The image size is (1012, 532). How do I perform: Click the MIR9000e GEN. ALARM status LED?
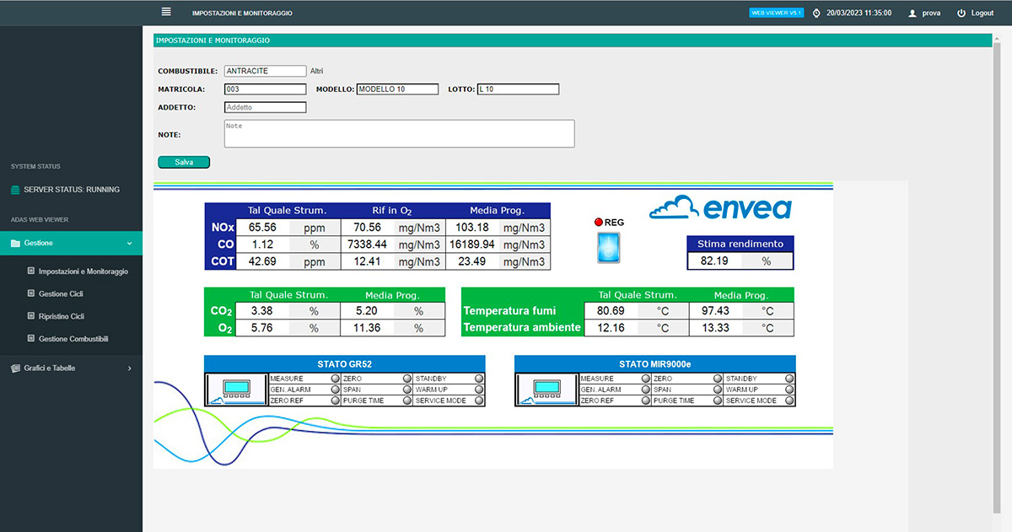[644, 390]
